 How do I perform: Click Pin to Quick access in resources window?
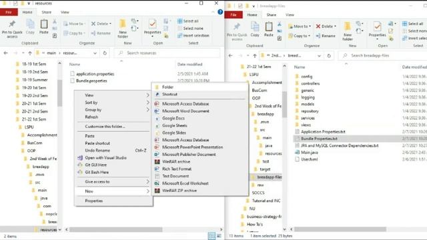click(x=12, y=29)
